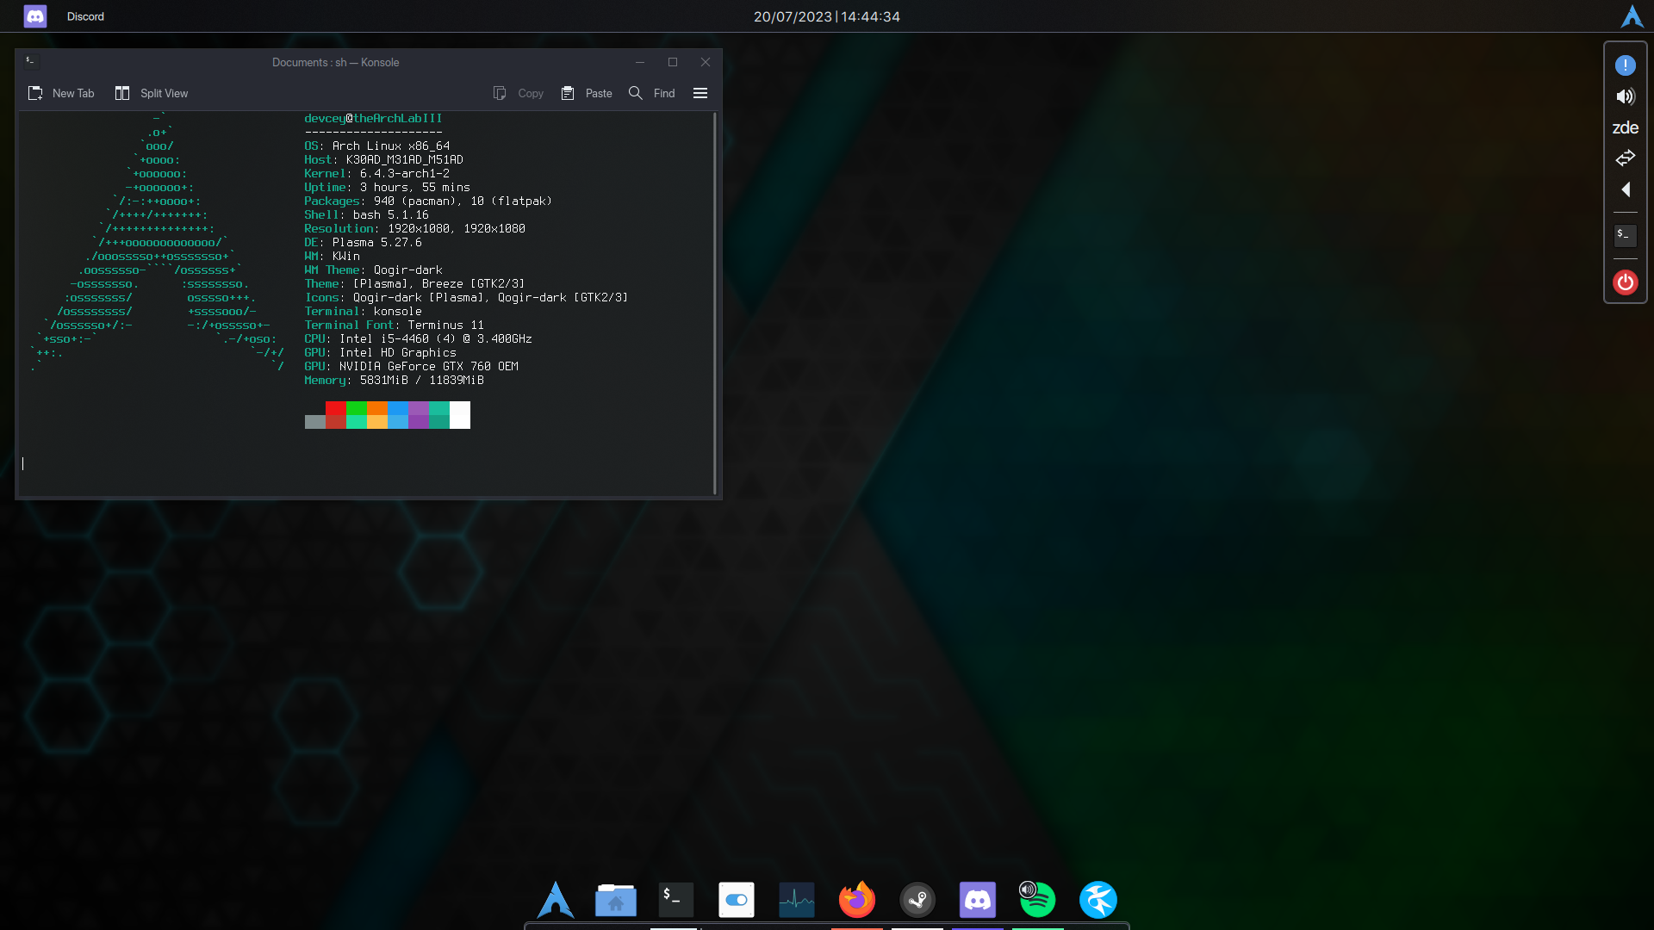Click the 'GPU: NVIDIA GeForce GTX 760 OEM' line

411,366
